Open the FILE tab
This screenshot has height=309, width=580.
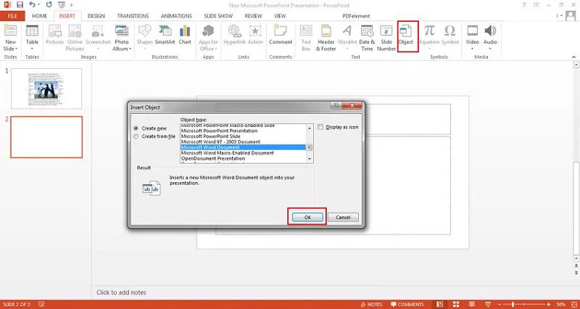click(12, 16)
